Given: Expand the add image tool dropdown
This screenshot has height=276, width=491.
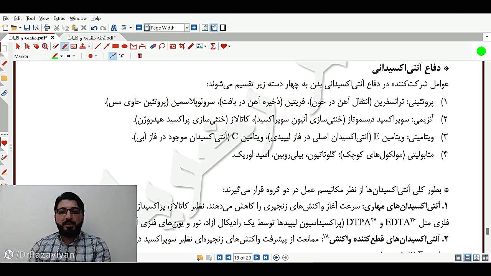Looking at the screenshot, I should point(205,46).
